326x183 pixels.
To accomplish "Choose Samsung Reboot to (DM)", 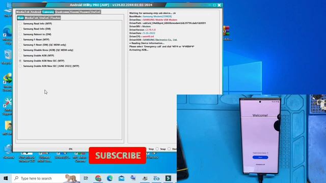I will click(x=35, y=34).
